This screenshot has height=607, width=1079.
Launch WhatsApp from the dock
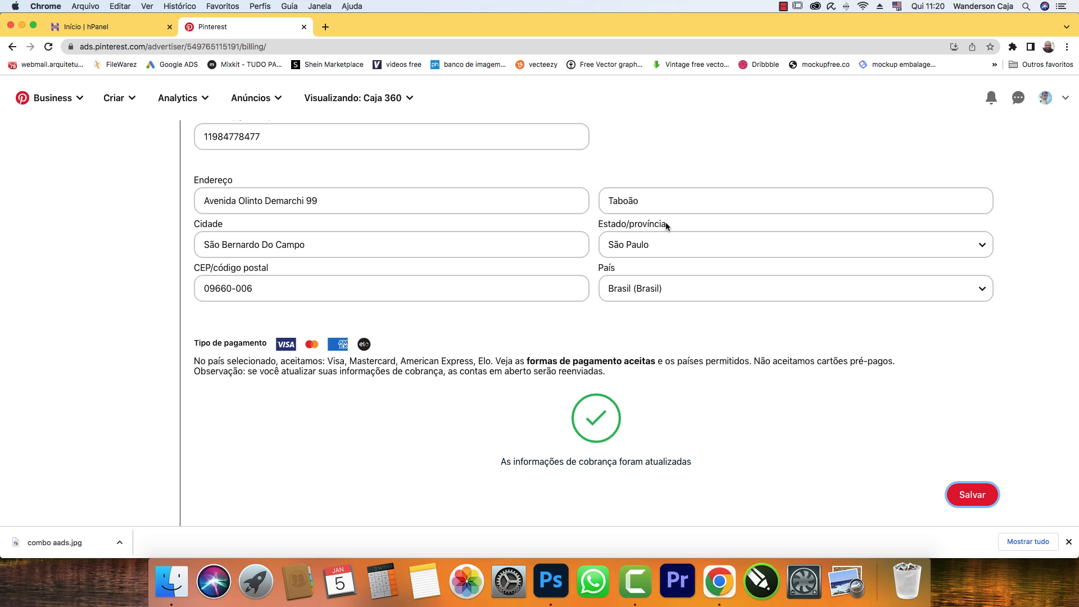pyautogui.click(x=593, y=581)
